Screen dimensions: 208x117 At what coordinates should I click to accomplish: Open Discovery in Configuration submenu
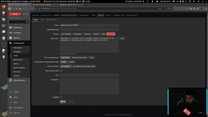click(17, 72)
